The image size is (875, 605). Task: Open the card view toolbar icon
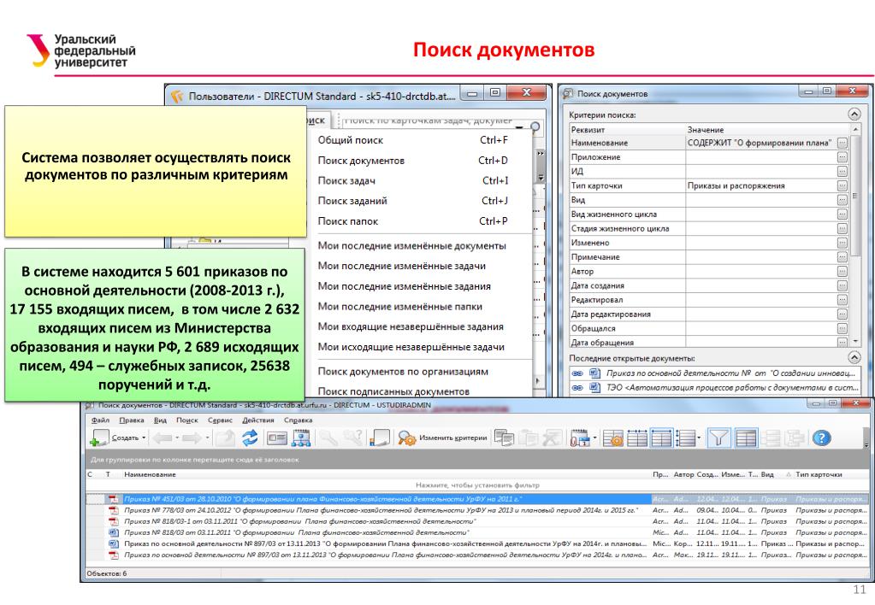click(276, 438)
